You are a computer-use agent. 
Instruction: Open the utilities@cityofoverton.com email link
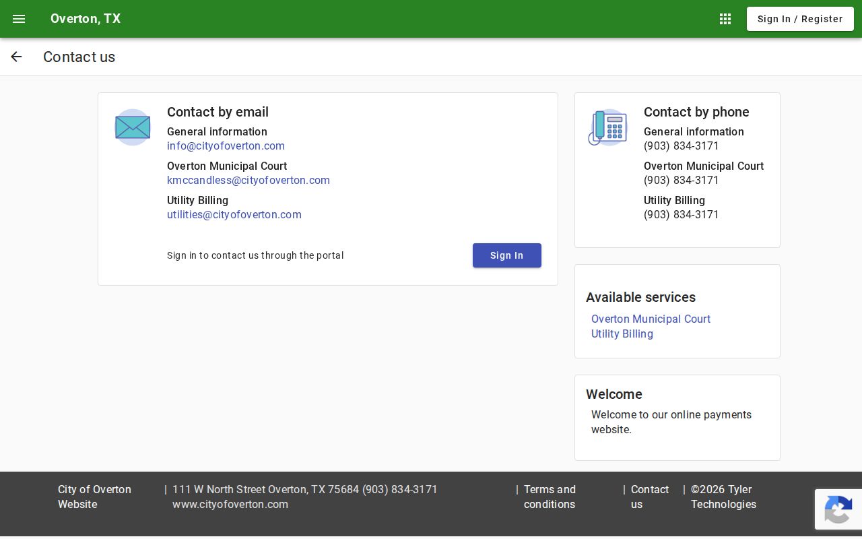point(234,214)
